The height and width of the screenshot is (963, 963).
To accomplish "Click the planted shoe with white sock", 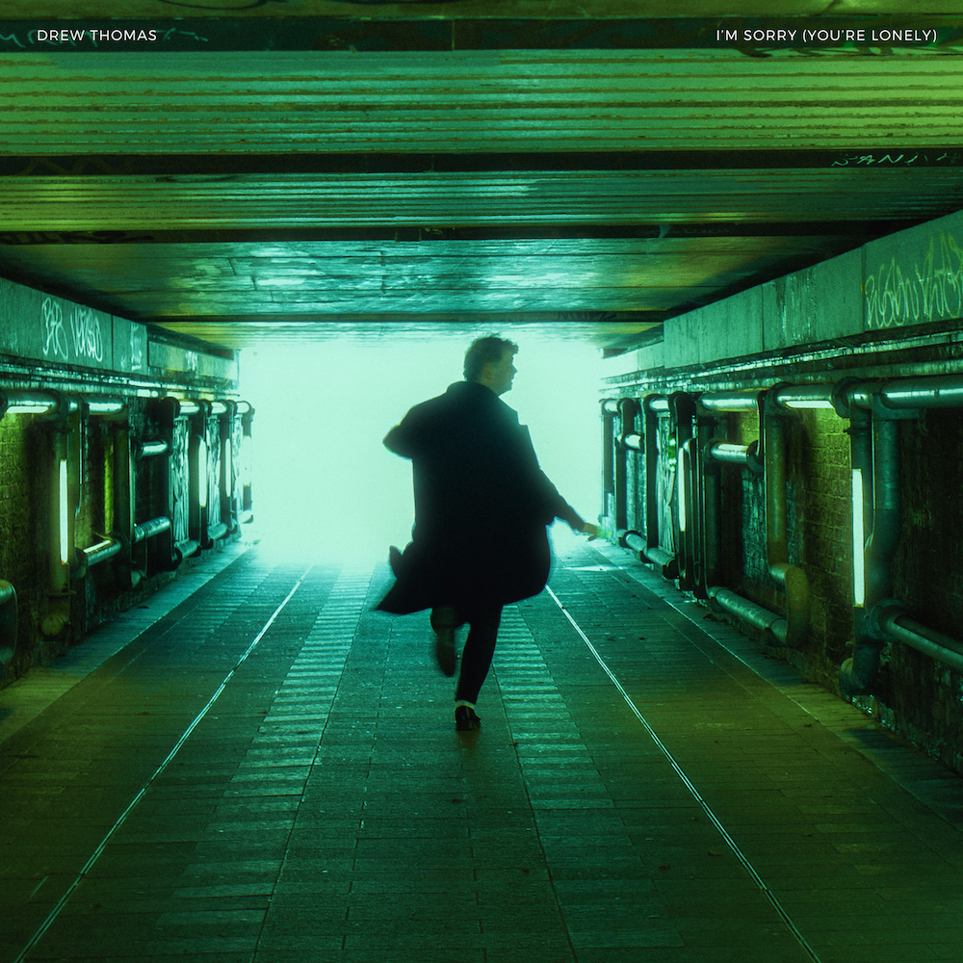I will [467, 715].
